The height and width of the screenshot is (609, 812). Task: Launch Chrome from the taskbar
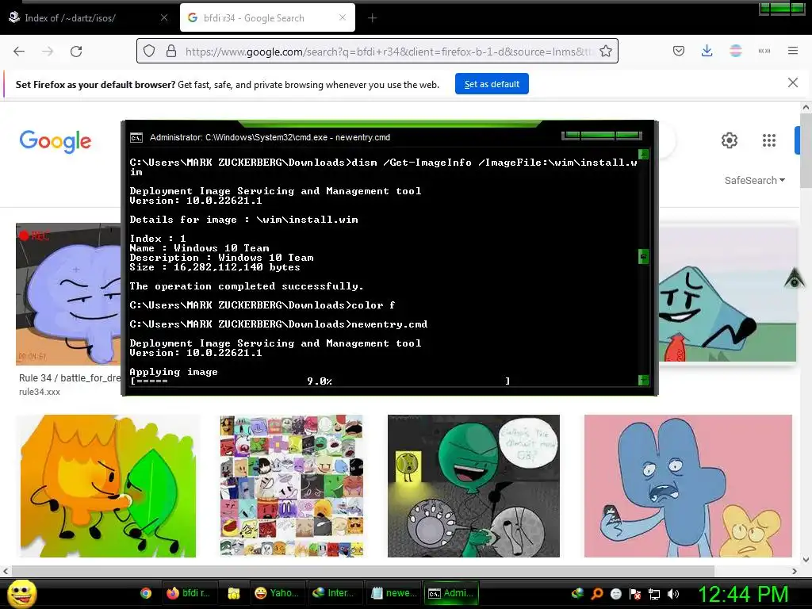click(x=146, y=593)
